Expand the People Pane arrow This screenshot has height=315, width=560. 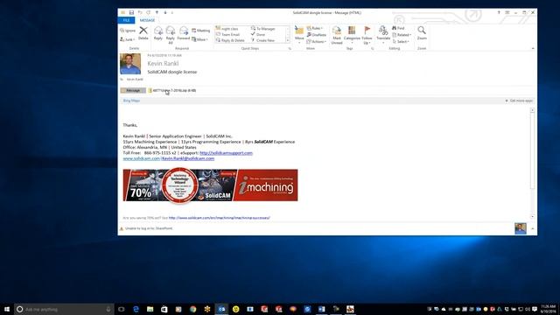533,228
